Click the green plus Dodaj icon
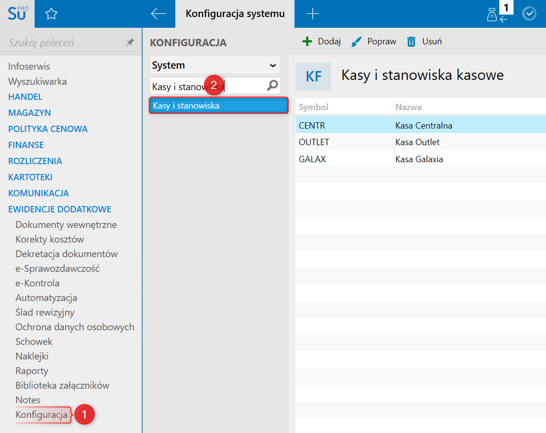This screenshot has width=546, height=433. click(307, 41)
